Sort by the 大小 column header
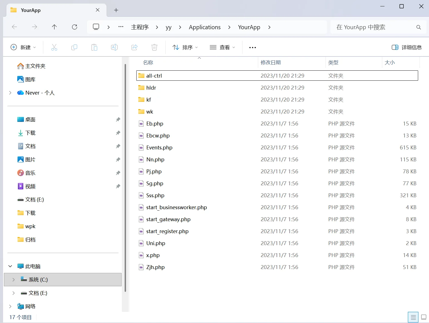Image resolution: width=429 pixels, height=323 pixels. click(x=389, y=63)
